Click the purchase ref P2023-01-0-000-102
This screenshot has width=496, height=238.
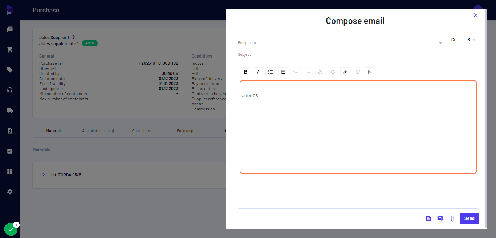[158, 63]
